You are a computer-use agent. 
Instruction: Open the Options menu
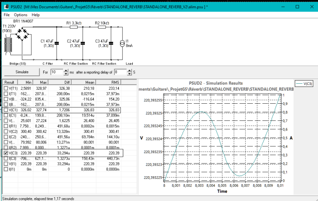coord(20,15)
